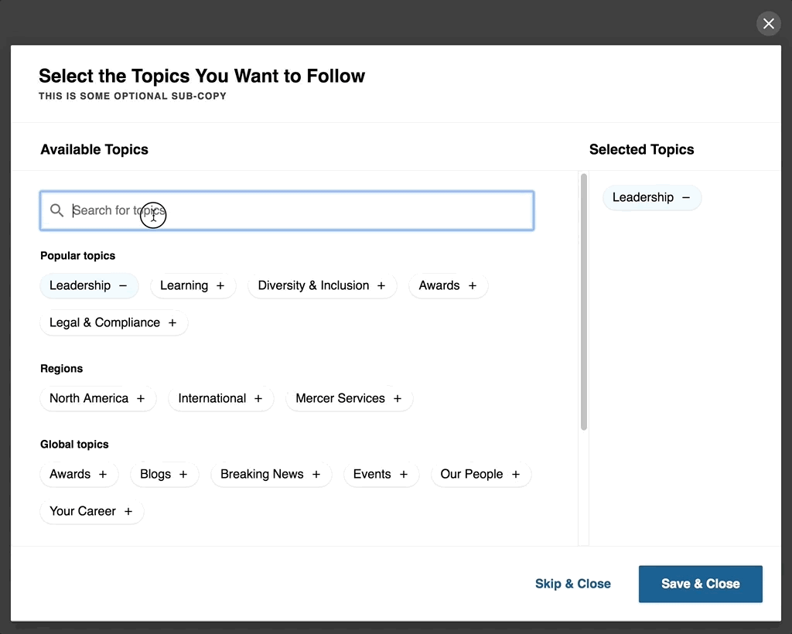Follow the Blogs global topic

coord(164,475)
